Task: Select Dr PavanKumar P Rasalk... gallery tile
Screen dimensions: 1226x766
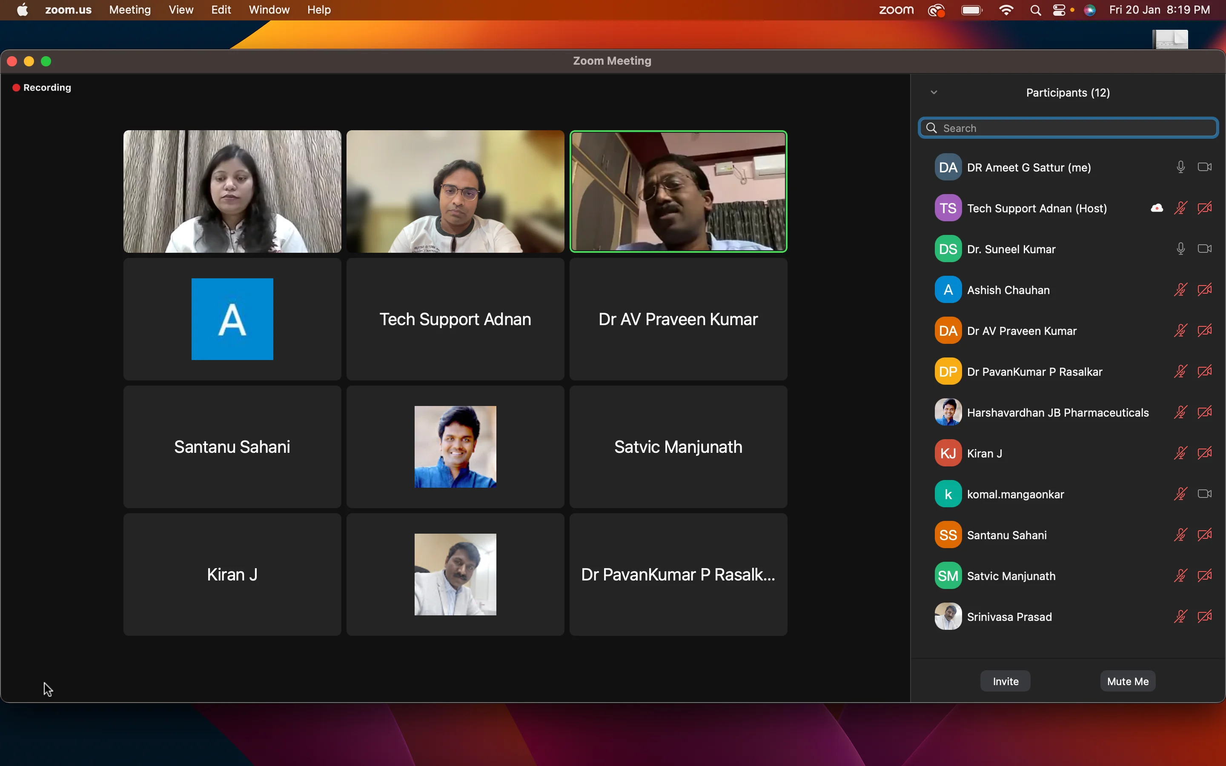Action: pyautogui.click(x=679, y=574)
